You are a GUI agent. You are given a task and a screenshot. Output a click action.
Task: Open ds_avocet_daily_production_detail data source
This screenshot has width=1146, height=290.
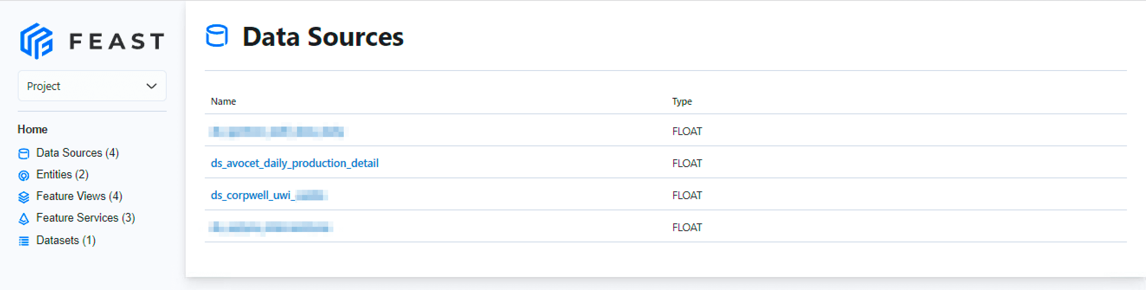(295, 163)
